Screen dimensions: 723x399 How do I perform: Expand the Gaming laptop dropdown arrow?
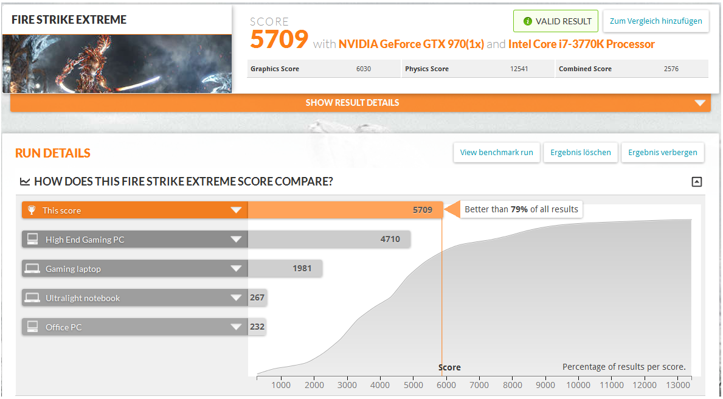(x=236, y=268)
